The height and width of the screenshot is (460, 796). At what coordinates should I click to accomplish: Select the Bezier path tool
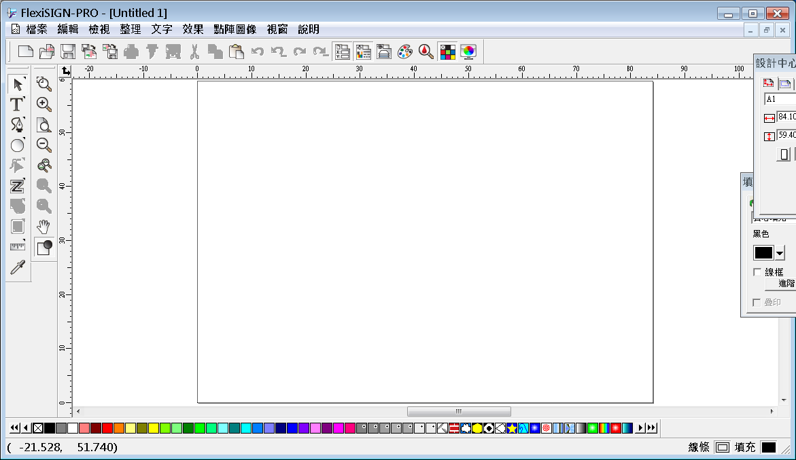18,125
